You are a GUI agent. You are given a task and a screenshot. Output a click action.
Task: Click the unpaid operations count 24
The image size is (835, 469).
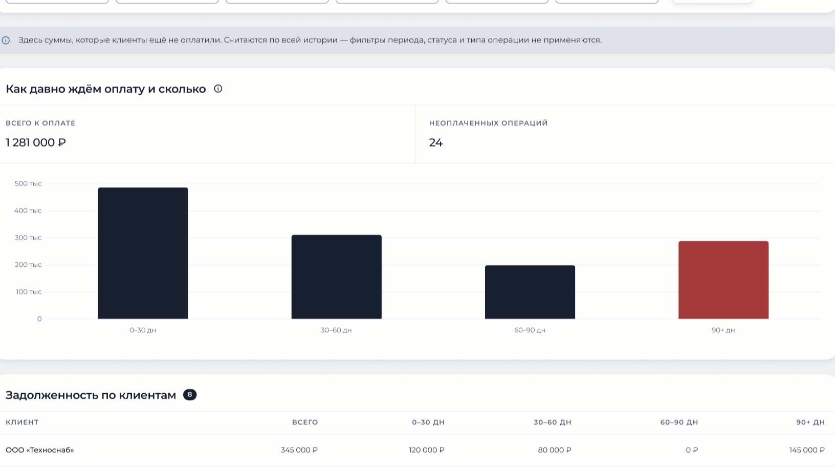[x=436, y=142]
